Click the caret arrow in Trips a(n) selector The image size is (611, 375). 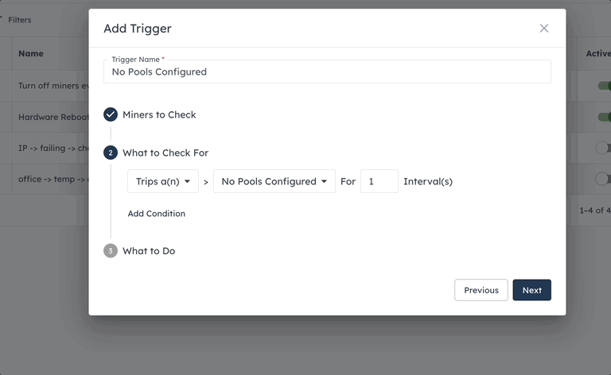click(188, 182)
